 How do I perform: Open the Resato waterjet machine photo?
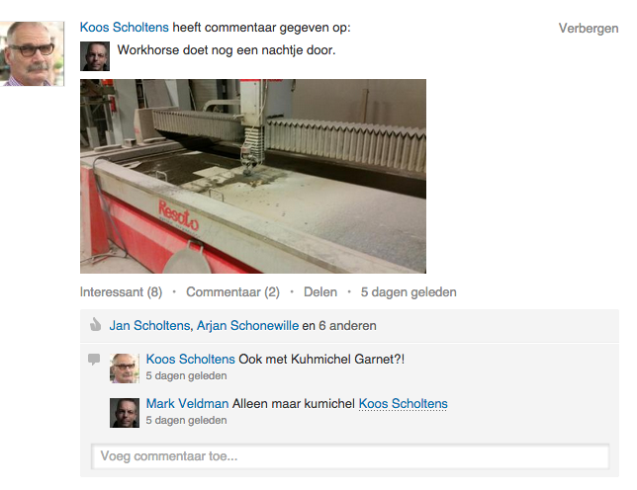coord(253,176)
